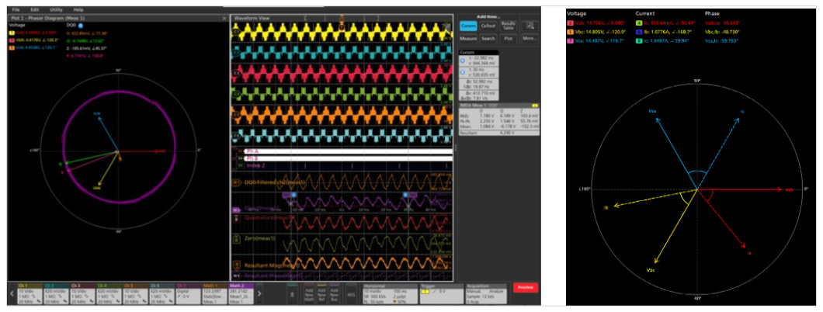
Task: Select the Ch 7 digital channel badge
Action: coord(189,293)
